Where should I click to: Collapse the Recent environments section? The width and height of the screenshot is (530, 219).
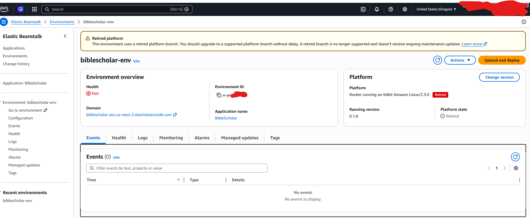click(x=1, y=192)
